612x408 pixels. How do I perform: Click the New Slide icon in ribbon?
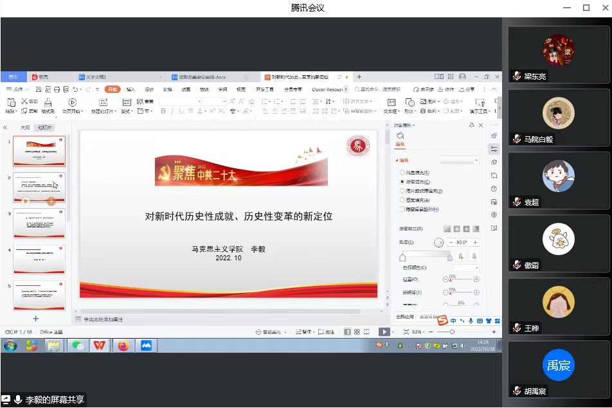pyautogui.click(x=103, y=102)
